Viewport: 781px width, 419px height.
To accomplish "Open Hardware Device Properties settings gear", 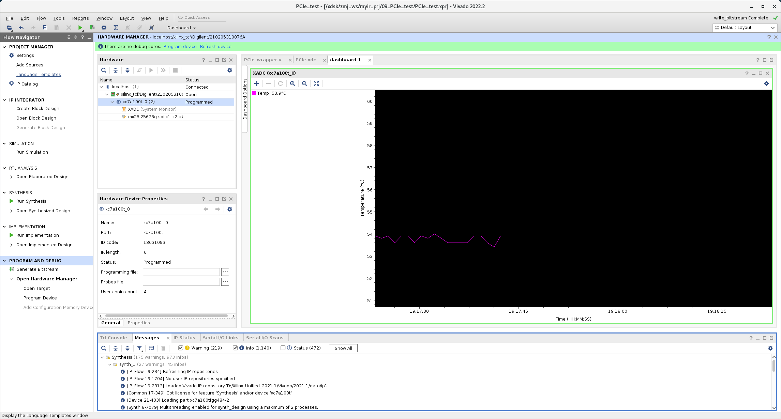I will pos(230,209).
